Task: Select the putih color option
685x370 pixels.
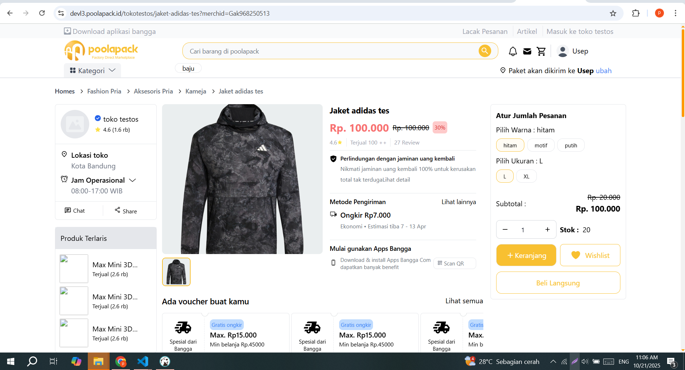Action: [570, 145]
